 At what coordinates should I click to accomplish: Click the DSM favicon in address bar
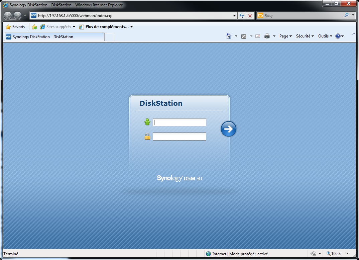pyautogui.click(x=34, y=15)
